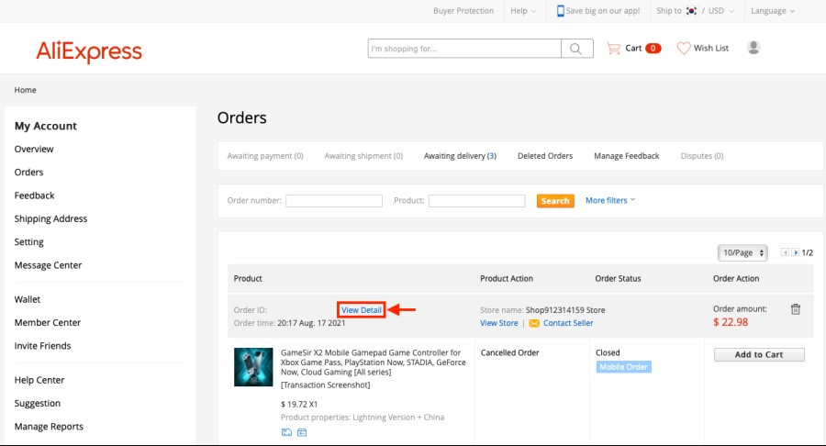This screenshot has height=446, width=826.
Task: Open Orders in the sidebar
Action: (x=29, y=173)
